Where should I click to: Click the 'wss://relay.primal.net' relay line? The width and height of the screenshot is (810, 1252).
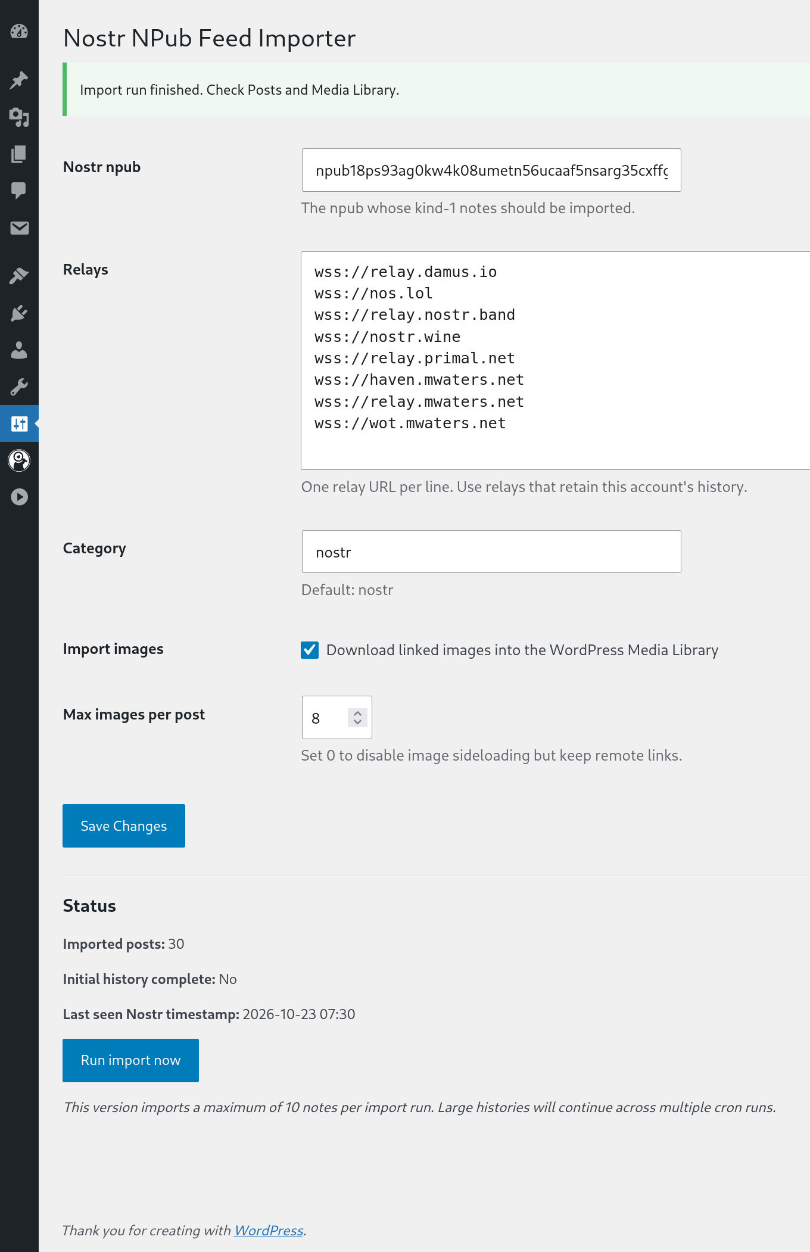point(415,358)
